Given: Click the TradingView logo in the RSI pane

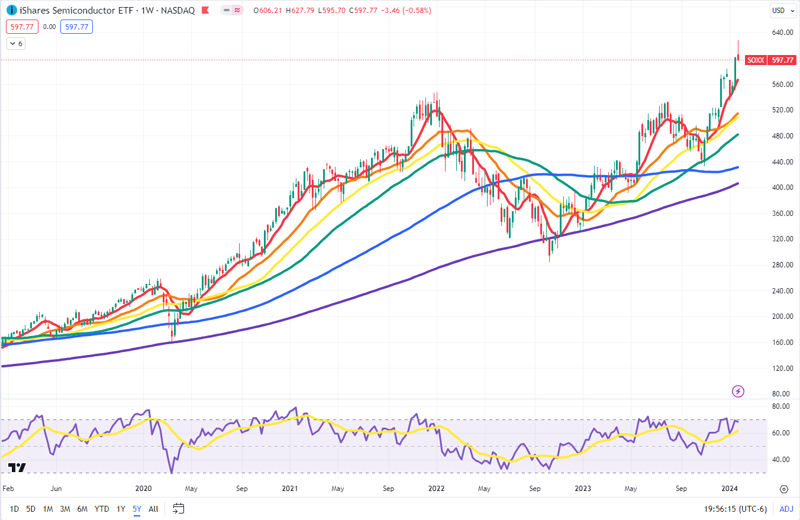Looking at the screenshot, I should pyautogui.click(x=18, y=467).
